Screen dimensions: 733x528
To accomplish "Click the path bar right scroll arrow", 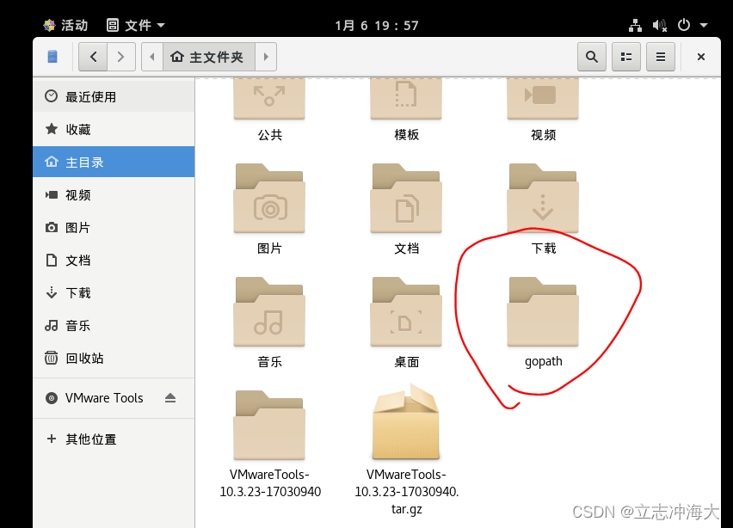I will (266, 57).
